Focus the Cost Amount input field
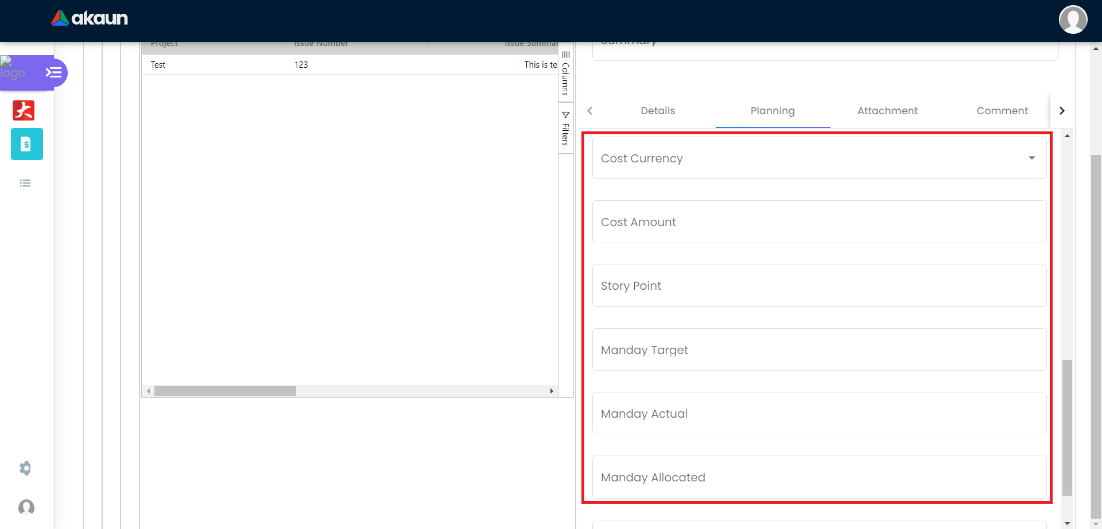Image resolution: width=1102 pixels, height=529 pixels. [819, 222]
